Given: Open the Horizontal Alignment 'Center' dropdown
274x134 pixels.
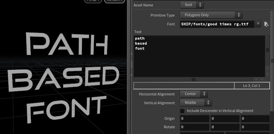Looking at the screenshot, I should pos(194,94).
